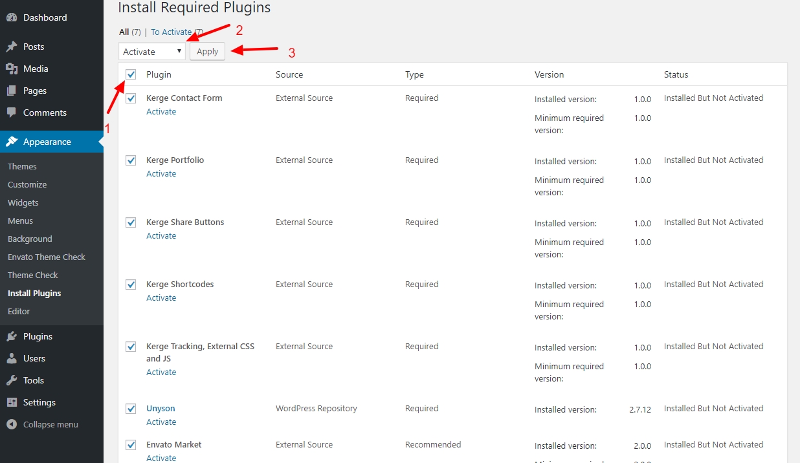Click the Pages icon in sidebar
Screen dimensions: 800x463
click(x=12, y=91)
